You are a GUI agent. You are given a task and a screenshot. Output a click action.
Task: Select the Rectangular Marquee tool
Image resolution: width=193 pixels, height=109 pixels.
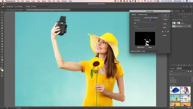click(2, 15)
